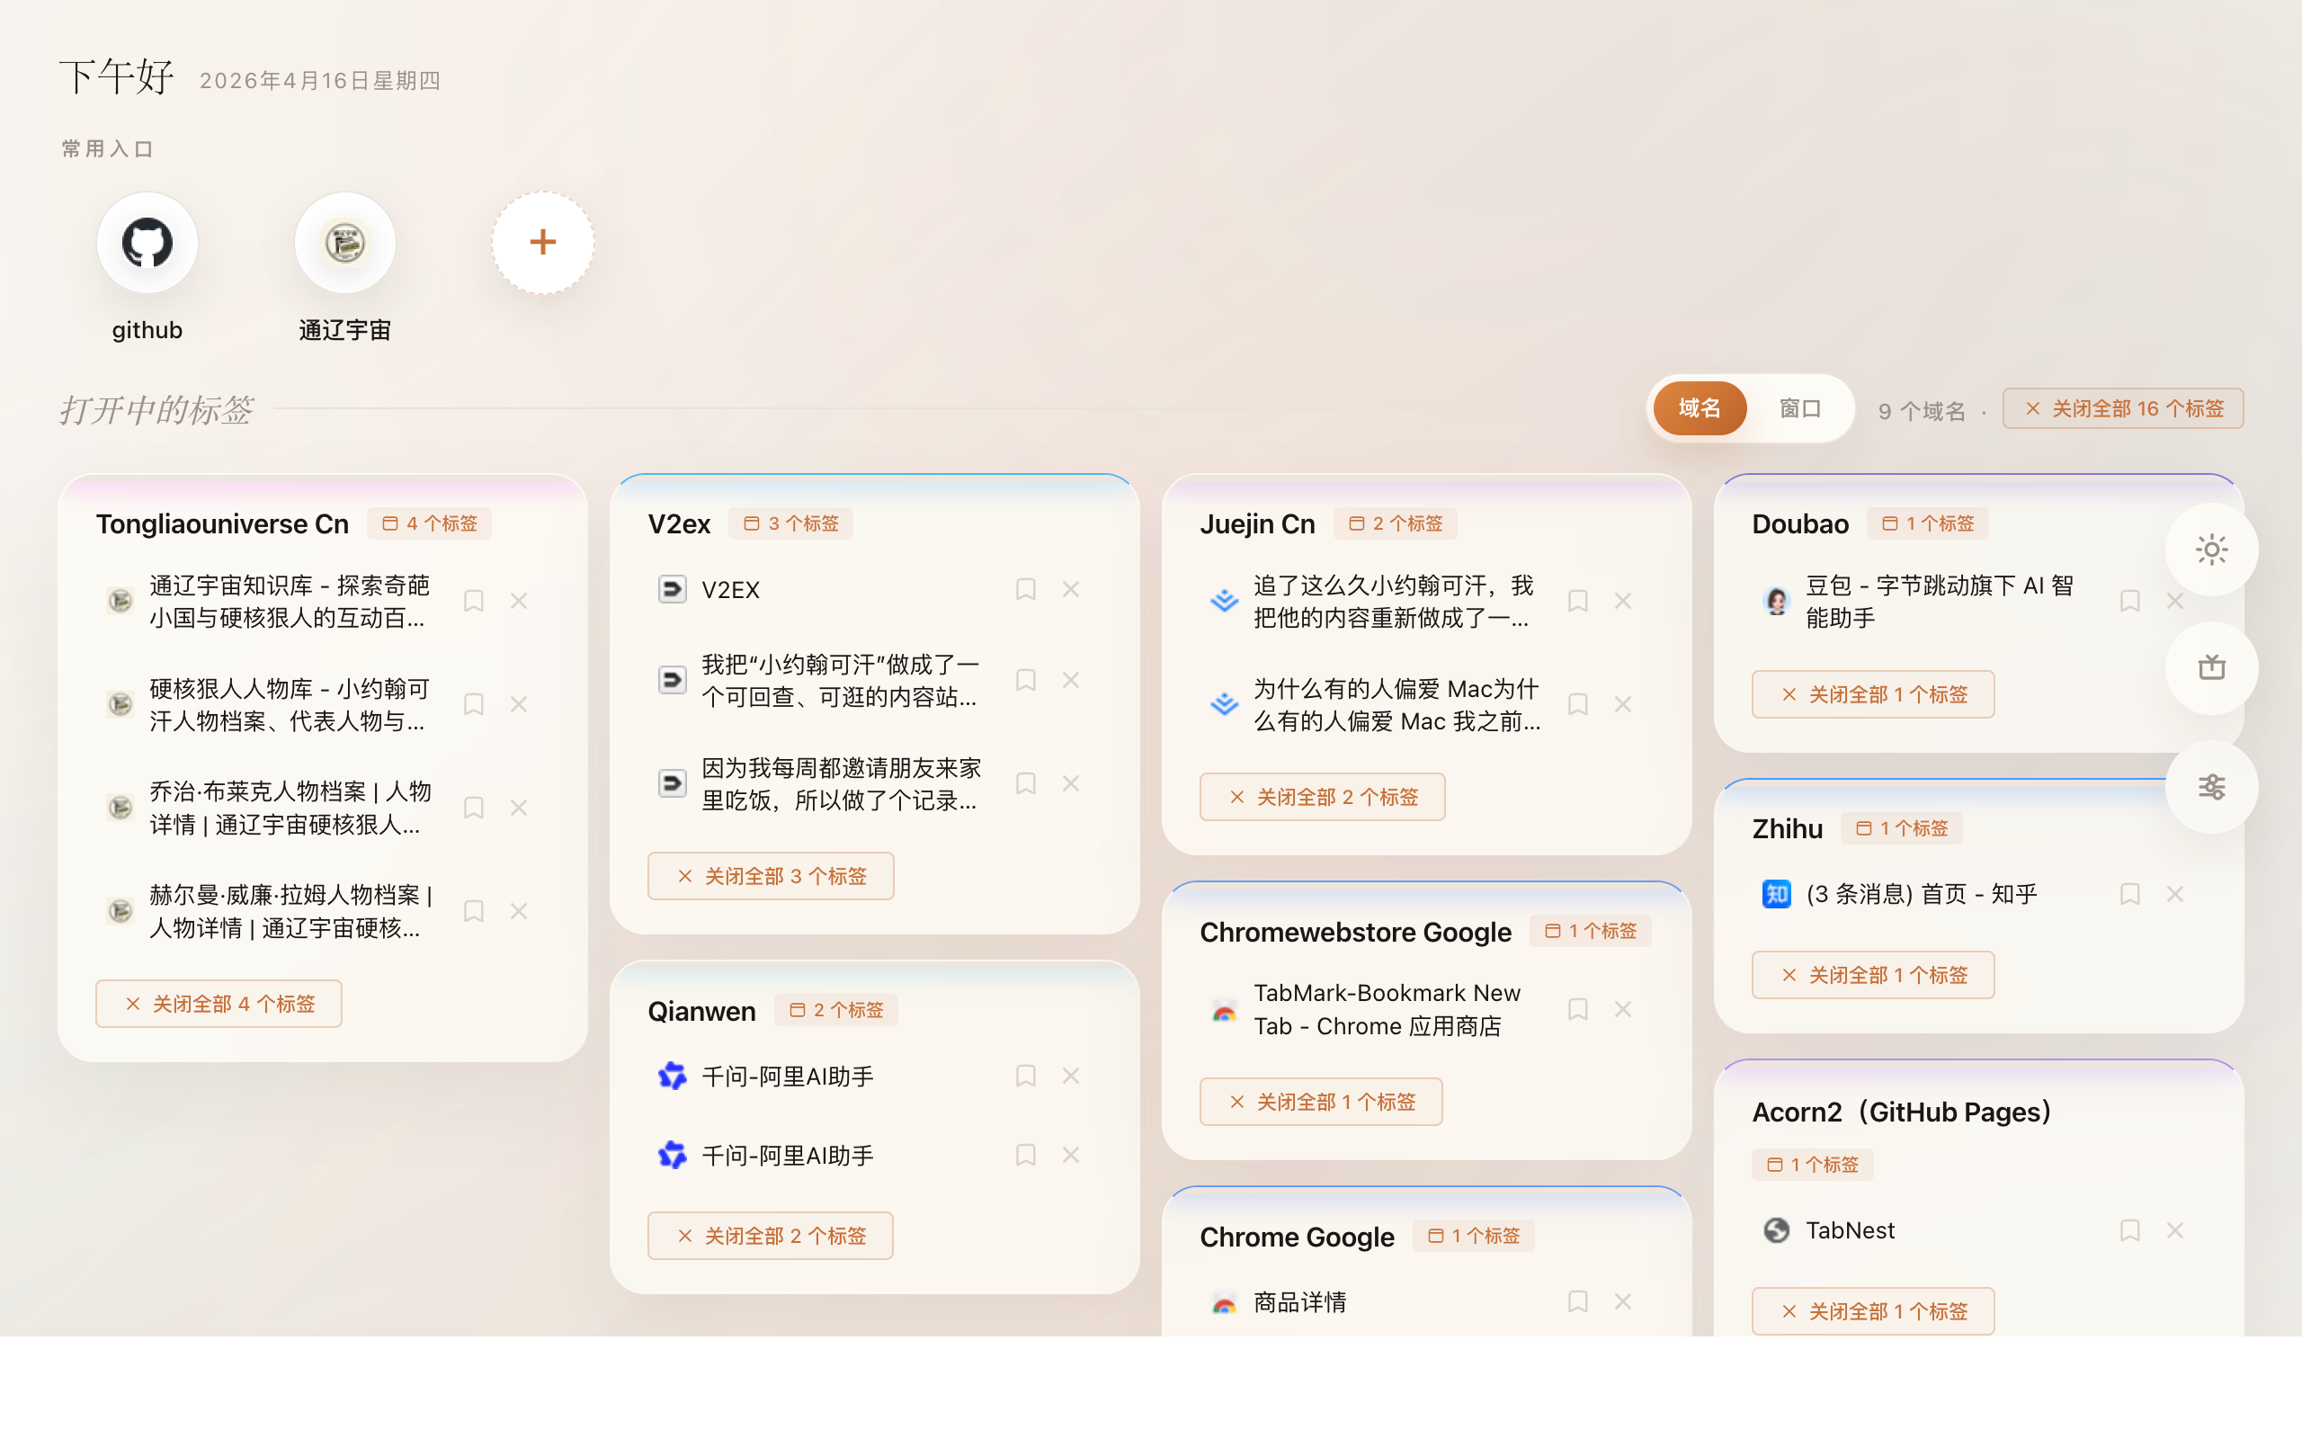Close the 商品详情 tab entry
Image resolution: width=2302 pixels, height=1439 pixels.
pos(1622,1301)
